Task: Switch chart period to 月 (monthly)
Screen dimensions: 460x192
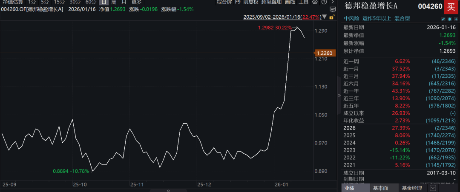Action: 124,2
